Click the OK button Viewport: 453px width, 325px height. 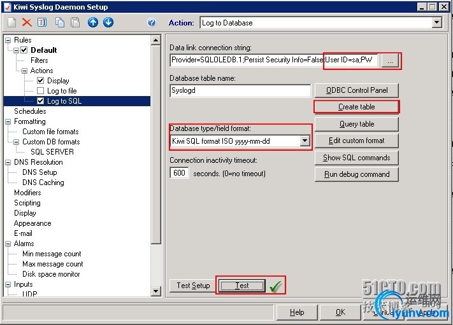tap(340, 312)
